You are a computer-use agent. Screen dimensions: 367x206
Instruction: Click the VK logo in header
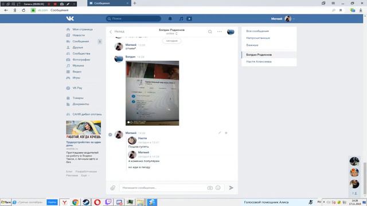[70, 18]
